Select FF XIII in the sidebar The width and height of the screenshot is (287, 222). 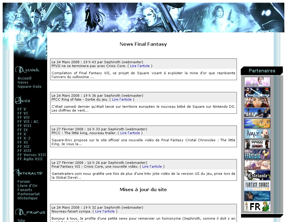[x=24, y=150]
